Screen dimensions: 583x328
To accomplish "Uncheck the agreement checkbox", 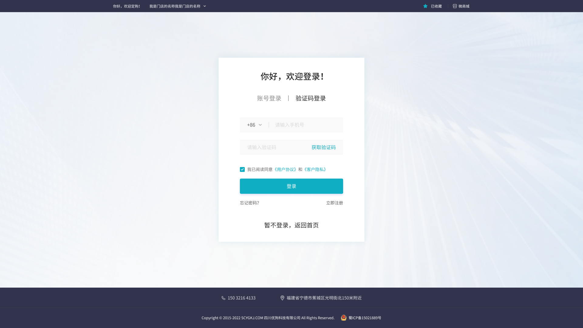I will click(242, 169).
